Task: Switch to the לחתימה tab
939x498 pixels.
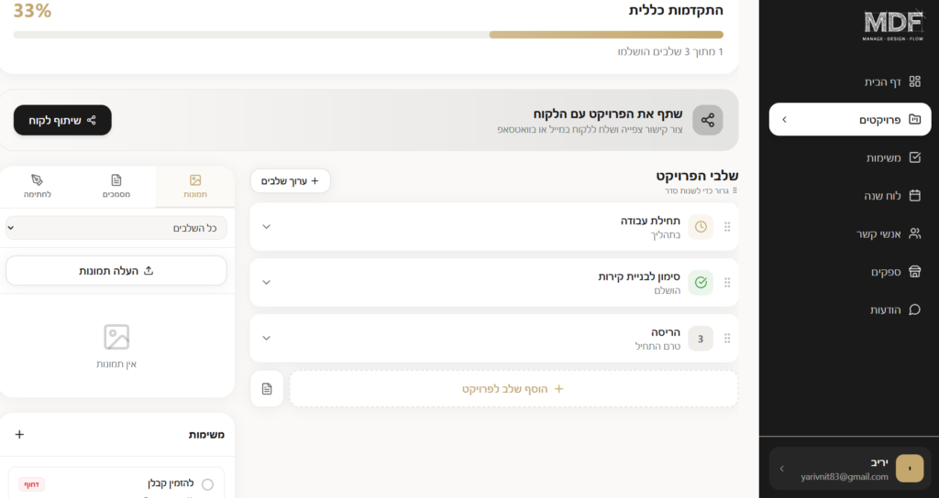Action: click(38, 186)
